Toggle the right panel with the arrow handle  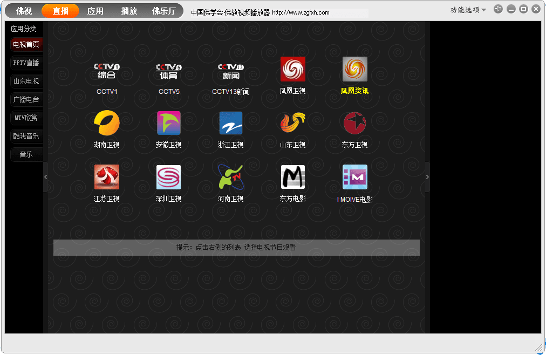coord(427,177)
